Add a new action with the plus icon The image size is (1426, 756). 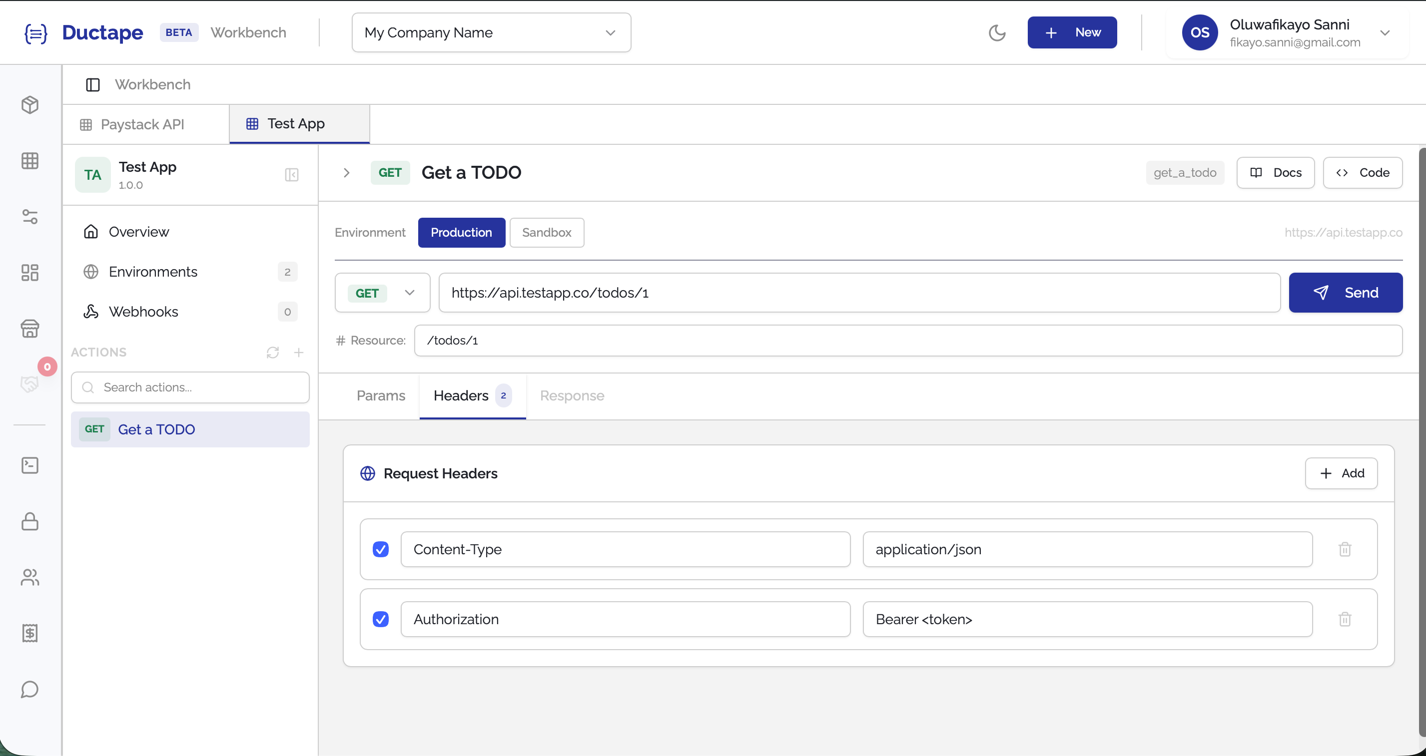pos(299,352)
